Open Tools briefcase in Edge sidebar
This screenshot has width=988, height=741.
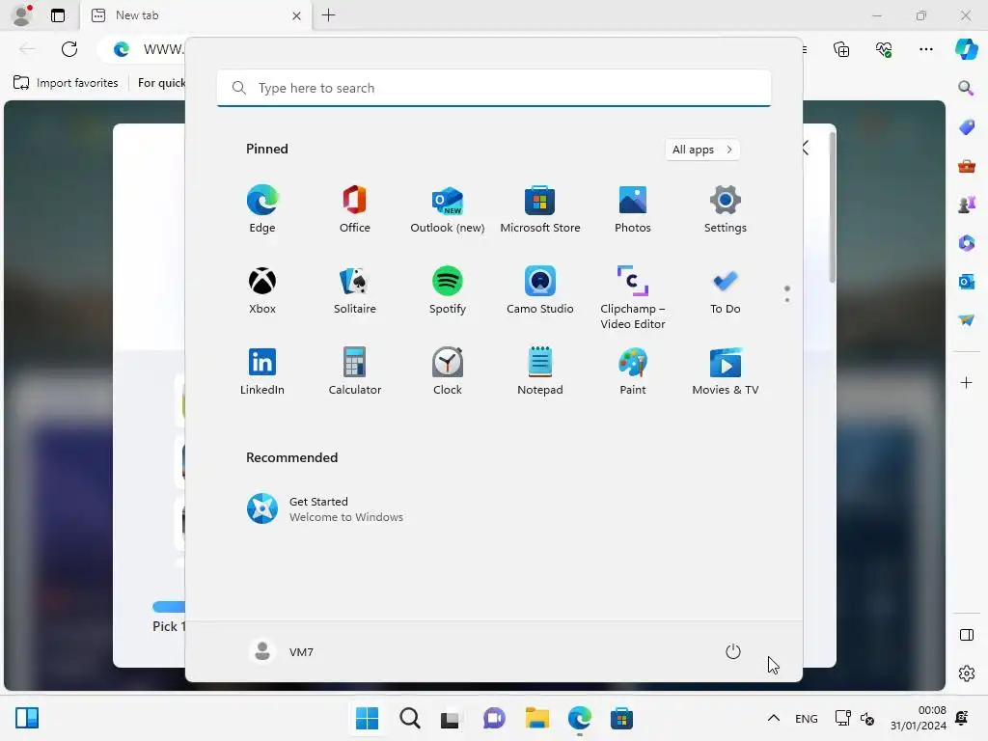(x=966, y=166)
